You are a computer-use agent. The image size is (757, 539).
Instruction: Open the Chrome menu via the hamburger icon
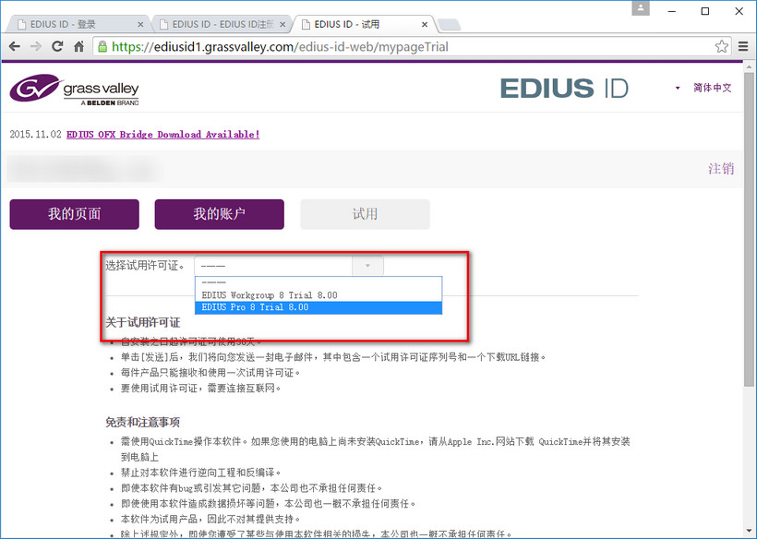point(743,45)
